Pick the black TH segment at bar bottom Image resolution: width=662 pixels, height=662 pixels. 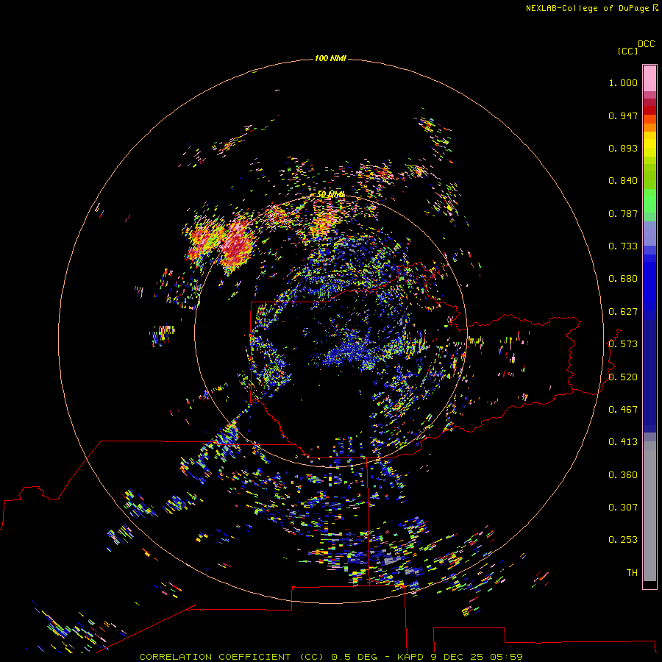coord(649,584)
